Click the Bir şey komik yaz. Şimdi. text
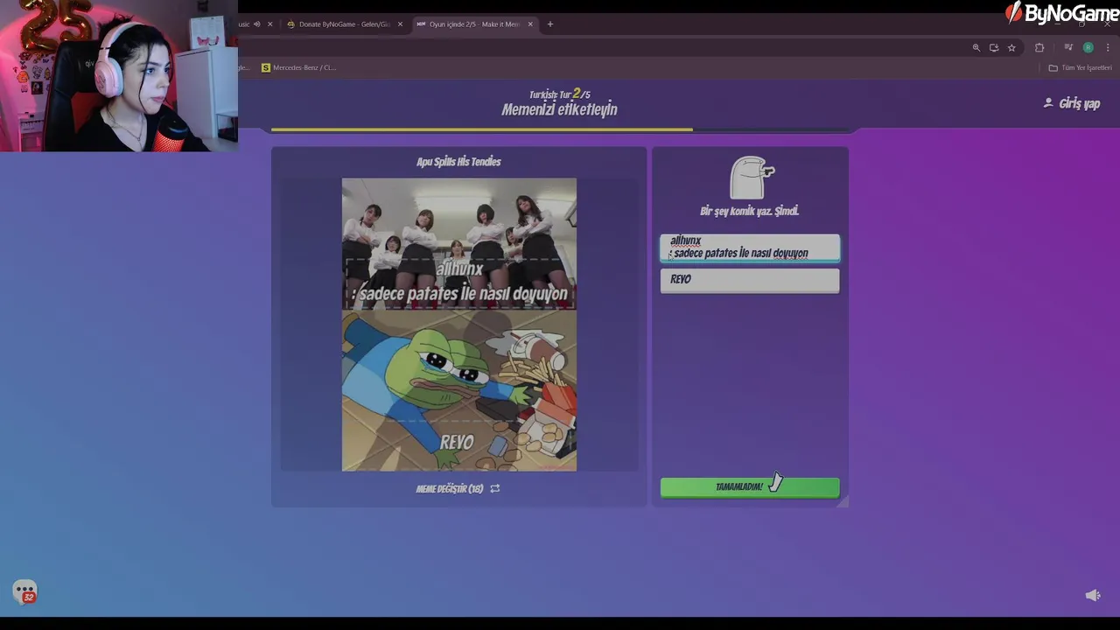Screen dimensions: 1120x630 [x=749, y=211]
